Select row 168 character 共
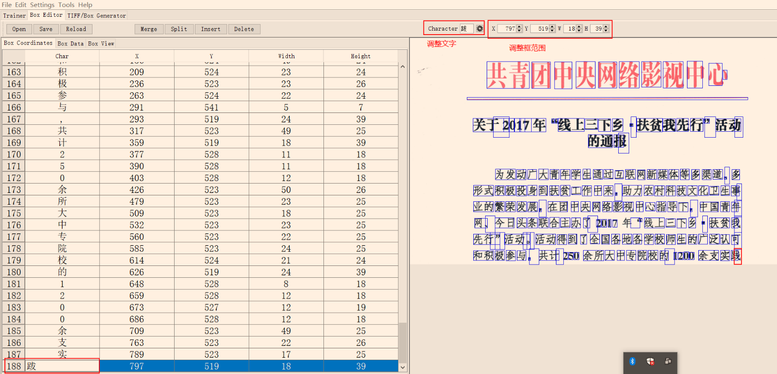This screenshot has height=374, width=777. [62, 131]
